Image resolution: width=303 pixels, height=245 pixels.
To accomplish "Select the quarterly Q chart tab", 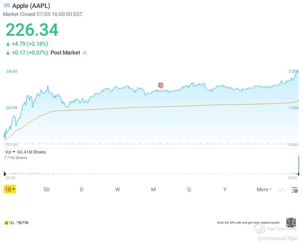I will [x=189, y=190].
